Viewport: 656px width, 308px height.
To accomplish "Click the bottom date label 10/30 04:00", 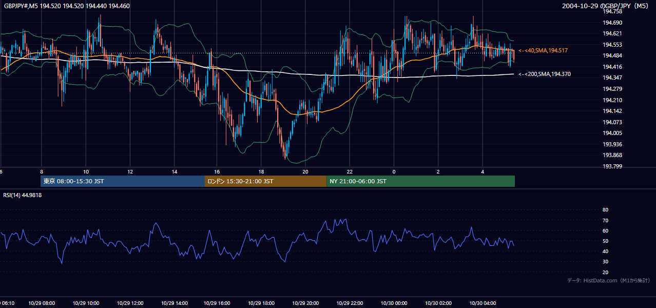I will [482, 303].
